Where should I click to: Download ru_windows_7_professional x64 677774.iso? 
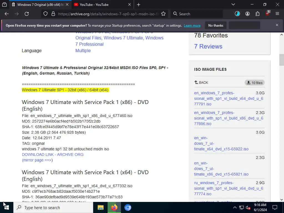(x=229, y=188)
